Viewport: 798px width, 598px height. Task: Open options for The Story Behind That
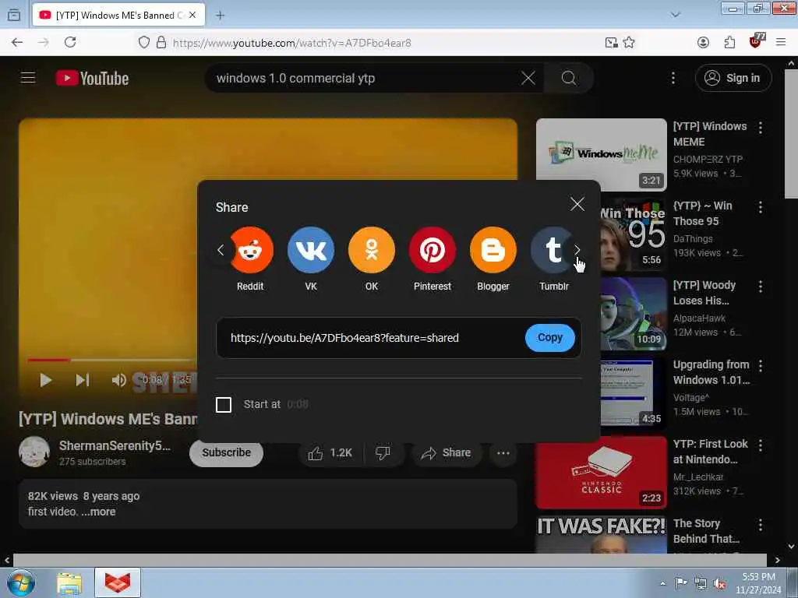point(761,525)
